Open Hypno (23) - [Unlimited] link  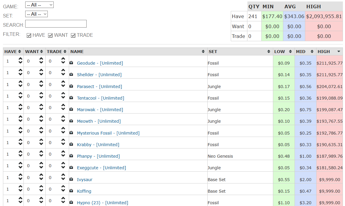pos(103,203)
